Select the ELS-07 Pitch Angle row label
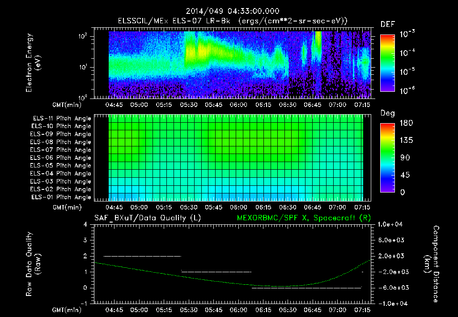The height and width of the screenshot is (317, 458). (61, 150)
